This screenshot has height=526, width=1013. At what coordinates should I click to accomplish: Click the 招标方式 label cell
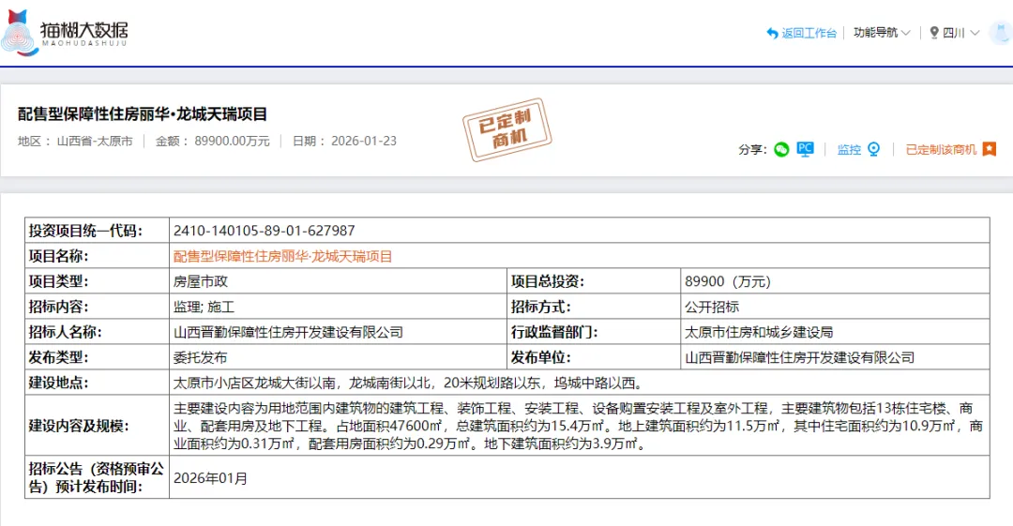594,307
